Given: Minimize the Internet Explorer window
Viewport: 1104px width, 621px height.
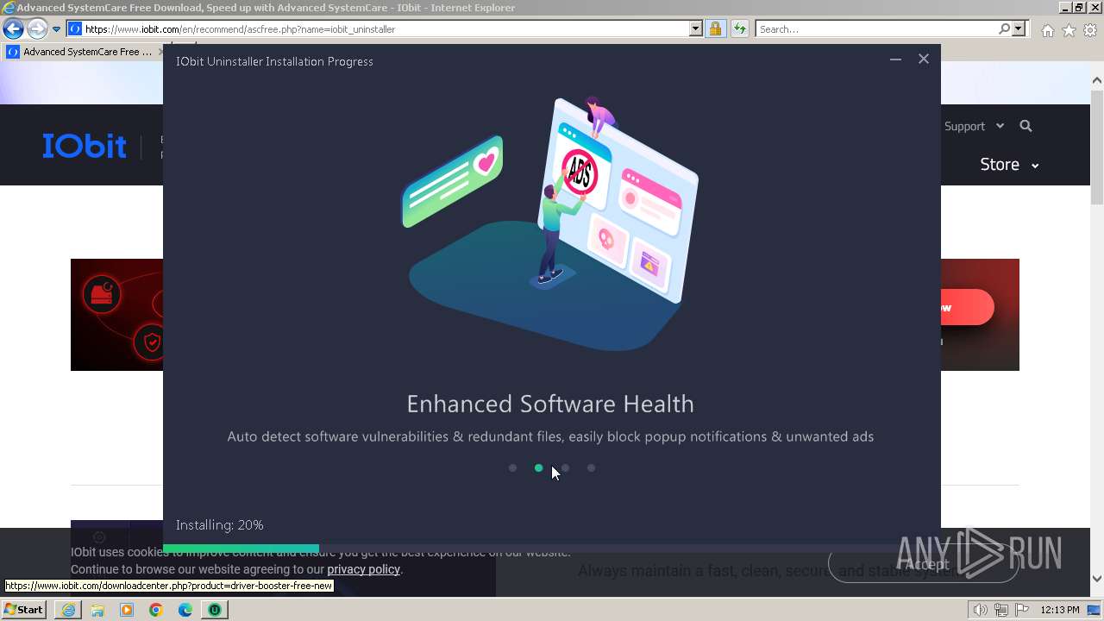Looking at the screenshot, I should click(x=1065, y=8).
